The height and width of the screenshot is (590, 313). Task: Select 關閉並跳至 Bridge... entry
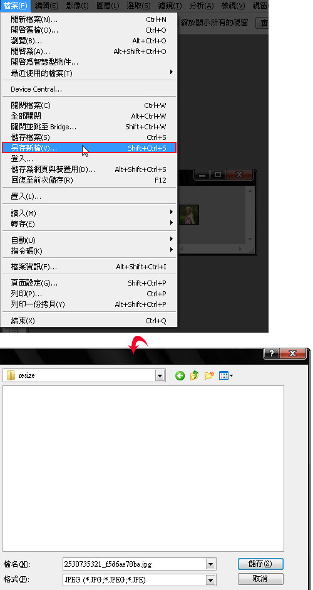(x=89, y=127)
